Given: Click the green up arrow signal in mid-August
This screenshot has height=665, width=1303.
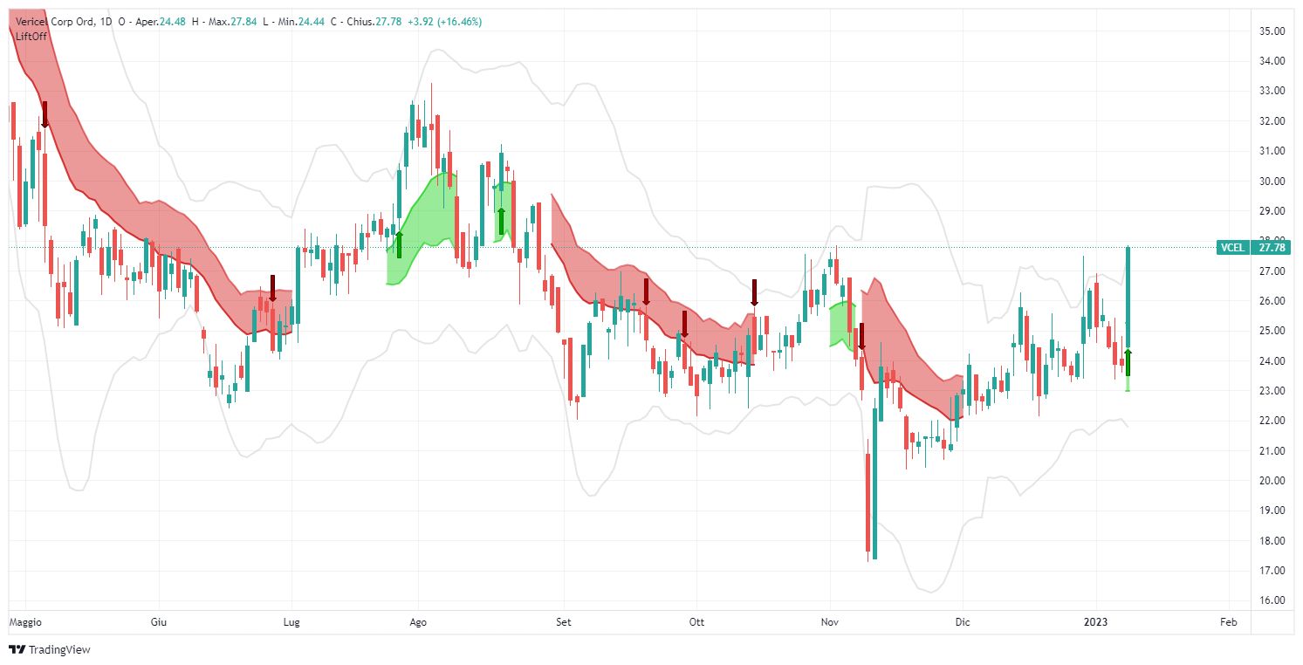Looking at the screenshot, I should click(x=501, y=222).
